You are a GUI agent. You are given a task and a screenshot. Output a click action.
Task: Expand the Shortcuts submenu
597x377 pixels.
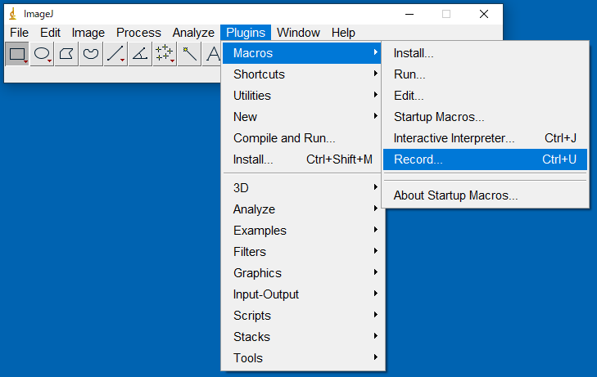tap(303, 74)
